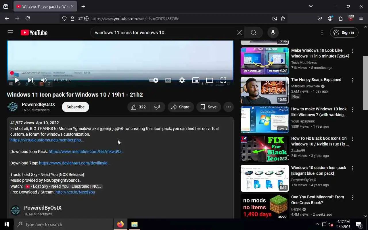Open YouTube settings three-dot menu
The image size is (368, 230).
(x=322, y=32)
